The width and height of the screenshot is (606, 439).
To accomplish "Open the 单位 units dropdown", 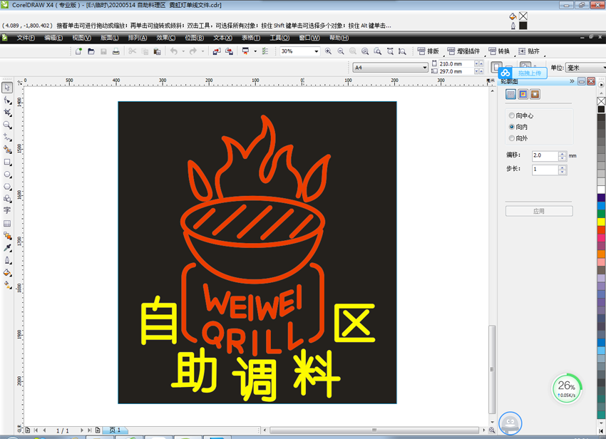I will [585, 68].
